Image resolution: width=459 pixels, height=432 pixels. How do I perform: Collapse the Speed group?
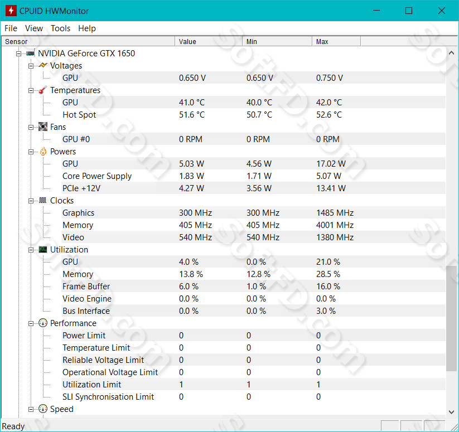tap(31, 409)
